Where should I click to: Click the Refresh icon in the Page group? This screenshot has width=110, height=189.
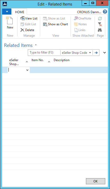pyautogui.click(x=100, y=18)
